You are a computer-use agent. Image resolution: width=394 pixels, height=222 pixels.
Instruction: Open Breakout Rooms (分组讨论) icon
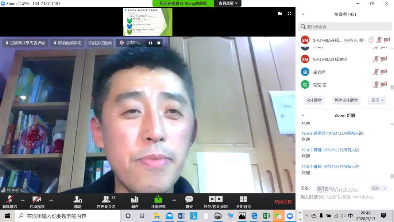[243, 199]
